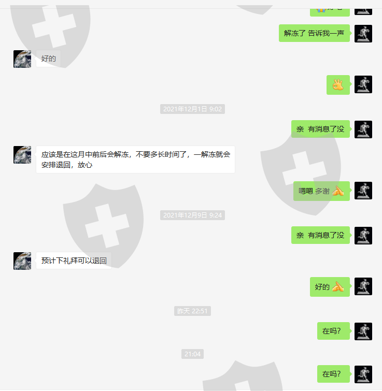
Task: Open the earth avatar beside 预计下礼拜可以退回
Action: pyautogui.click(x=22, y=261)
